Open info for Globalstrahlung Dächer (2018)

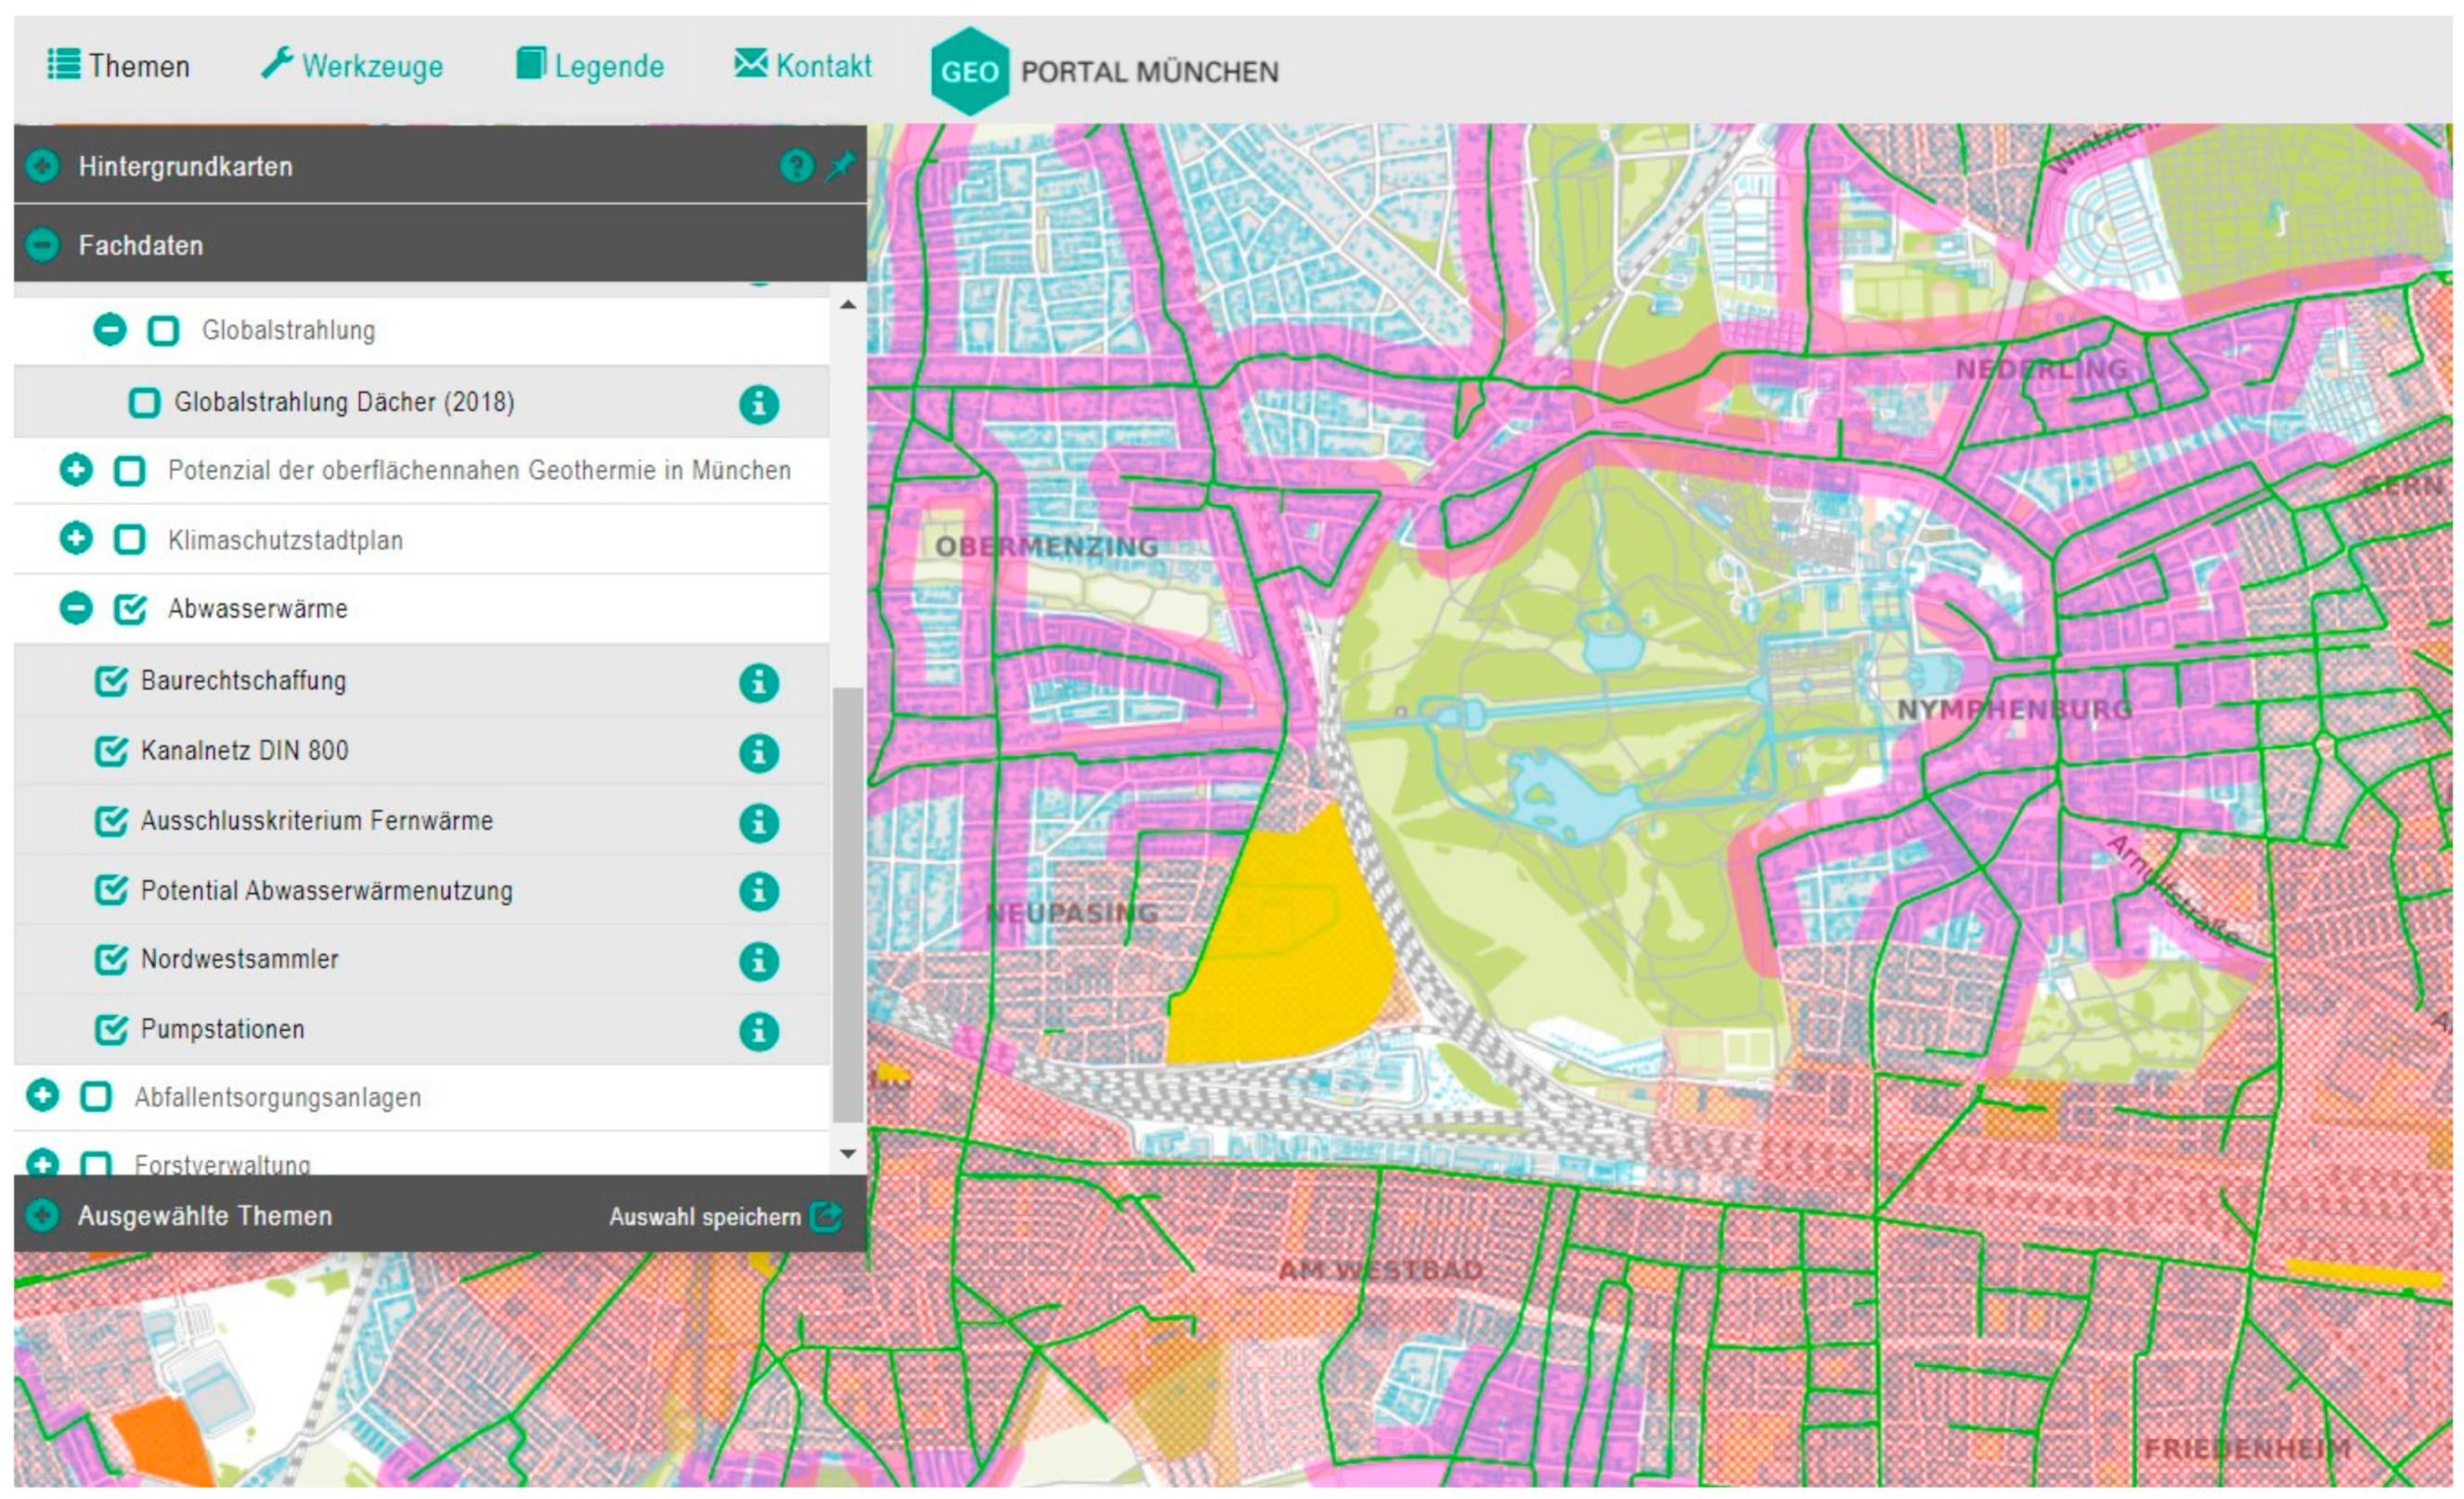pos(759,405)
